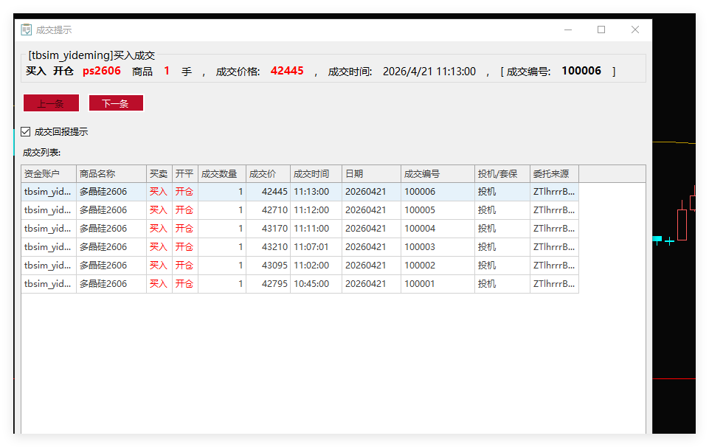Screen dimensions: 709x447
Task: Sort by 商品名称 column header
Action: (111, 174)
